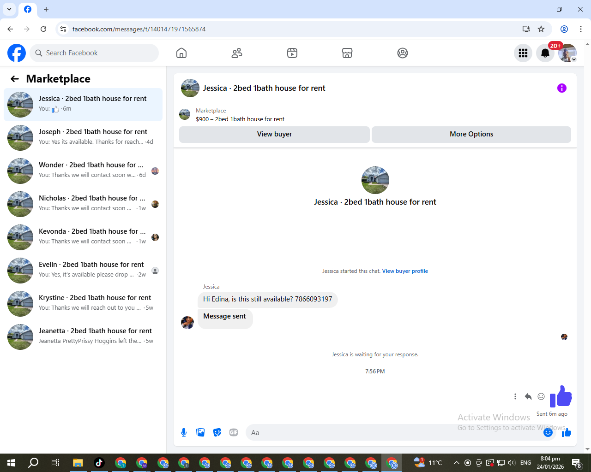The image size is (591, 472).
Task: Open the Marketplace storefront icon
Action: click(x=347, y=53)
